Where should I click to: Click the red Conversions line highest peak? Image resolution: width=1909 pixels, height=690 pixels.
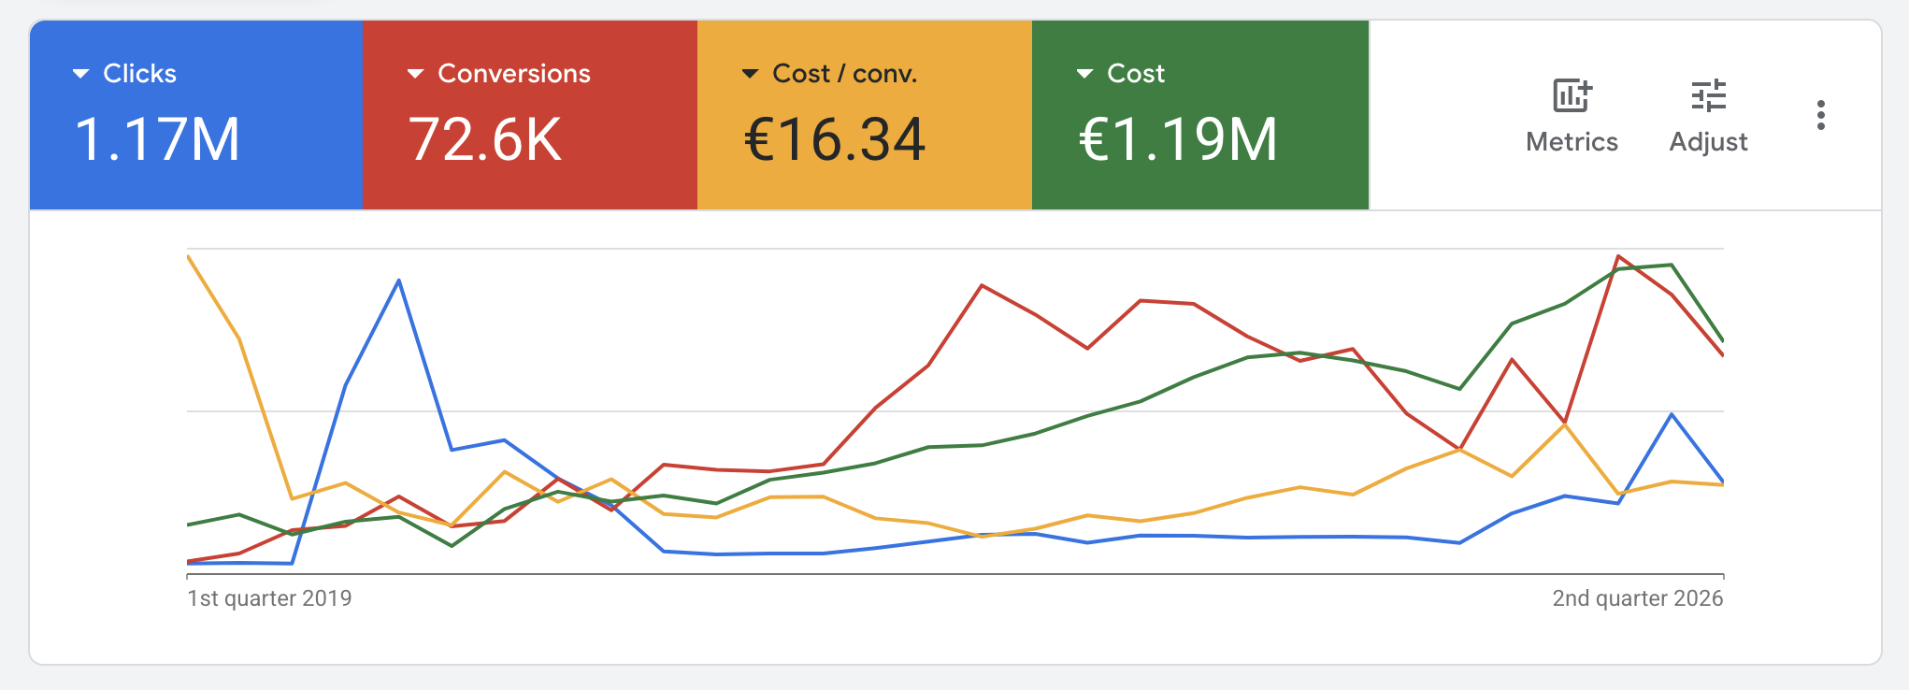[1618, 256]
